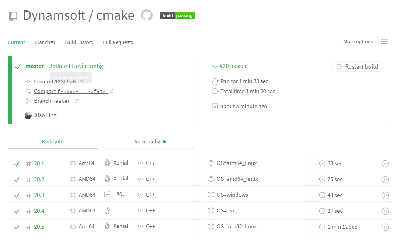
Task: Open job 20.3 windows build
Action: [39, 195]
